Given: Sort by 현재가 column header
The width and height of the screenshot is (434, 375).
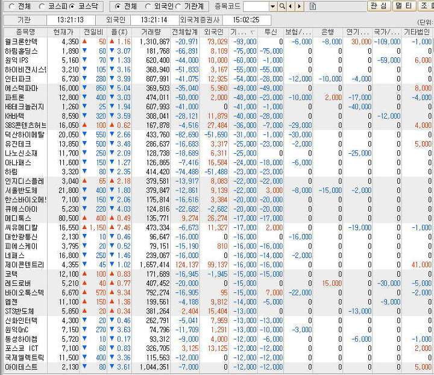Looking at the screenshot, I should coord(64,32).
